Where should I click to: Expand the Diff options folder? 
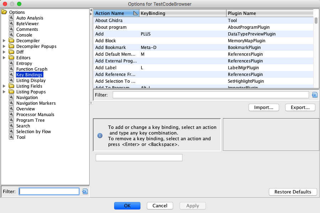[x=4, y=52]
